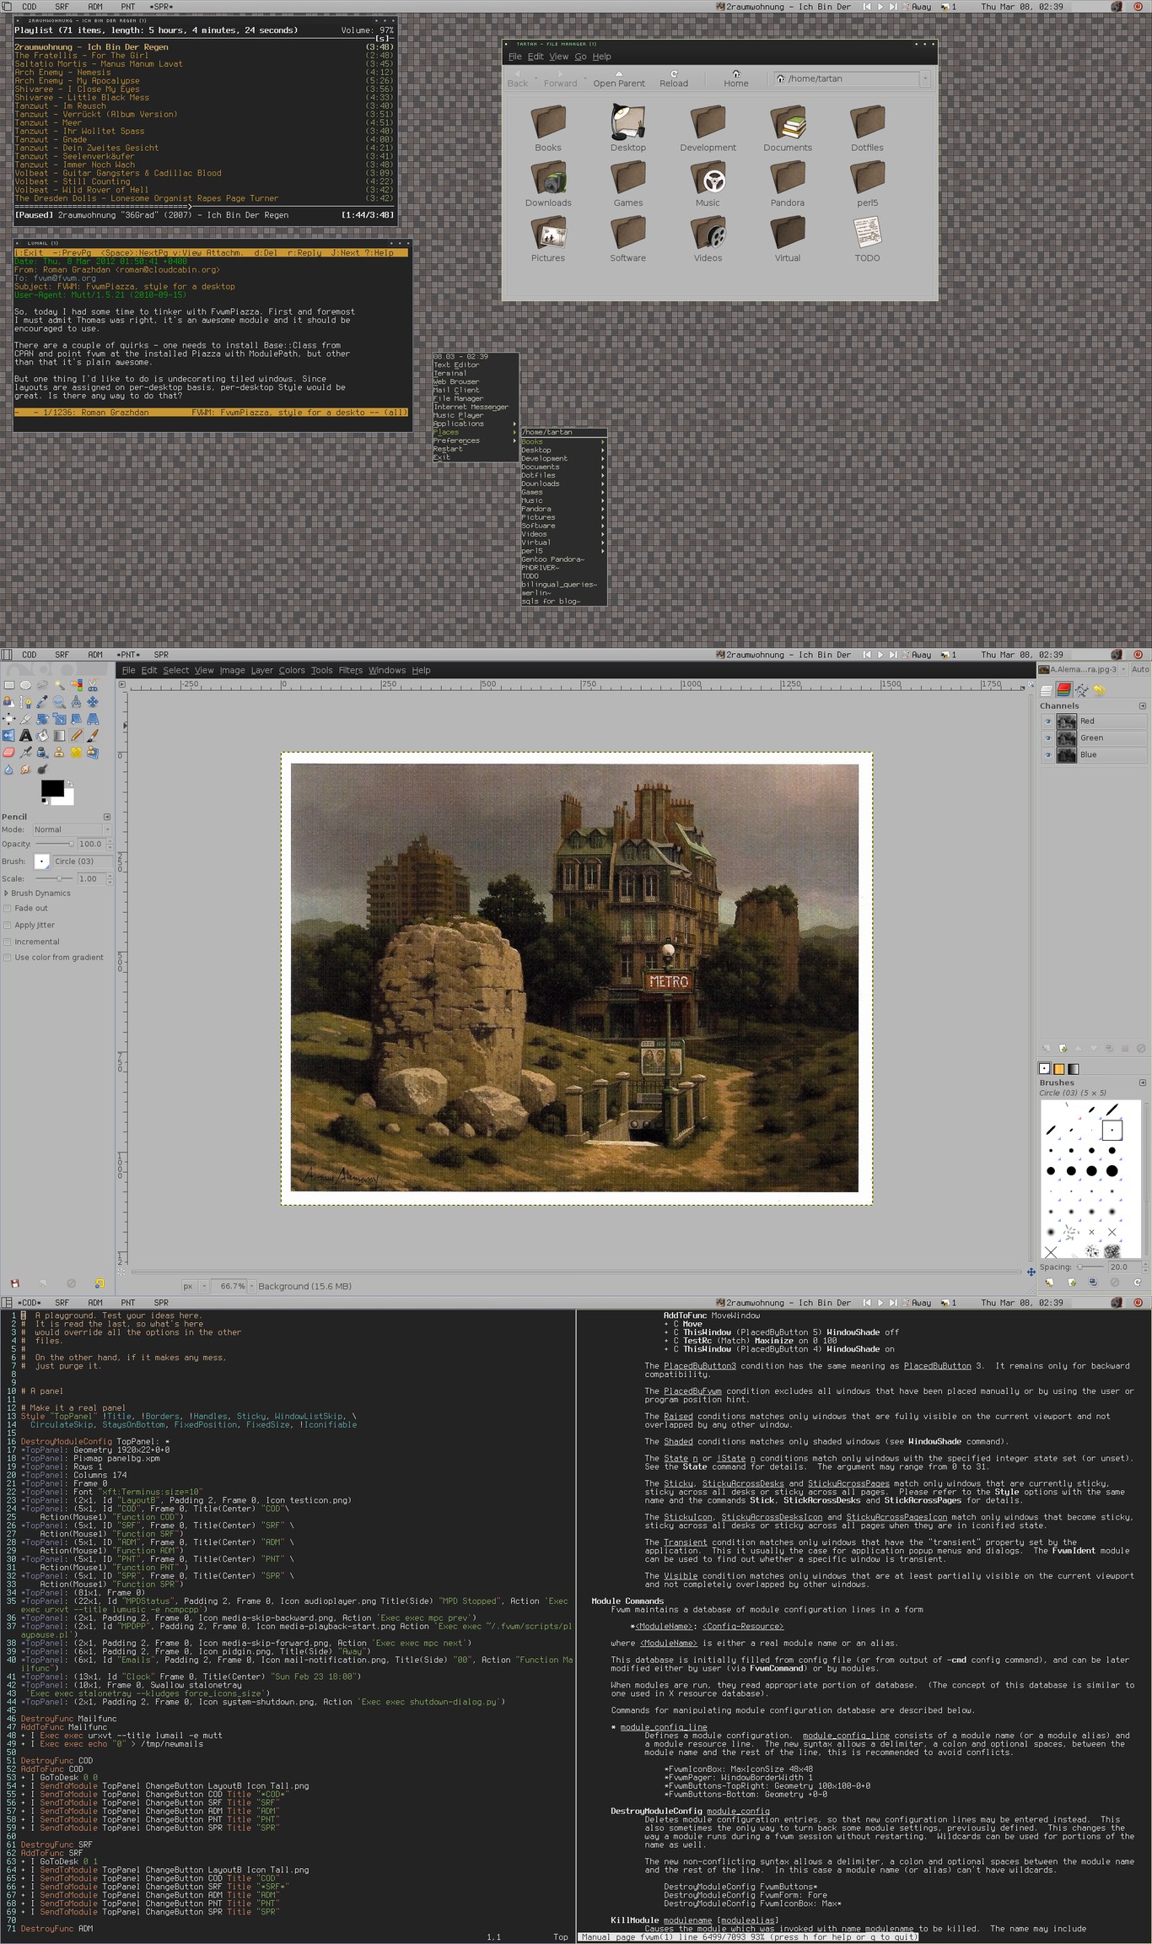Expand the Applications submenu in root menu
The height and width of the screenshot is (1944, 1152).
pyautogui.click(x=476, y=424)
